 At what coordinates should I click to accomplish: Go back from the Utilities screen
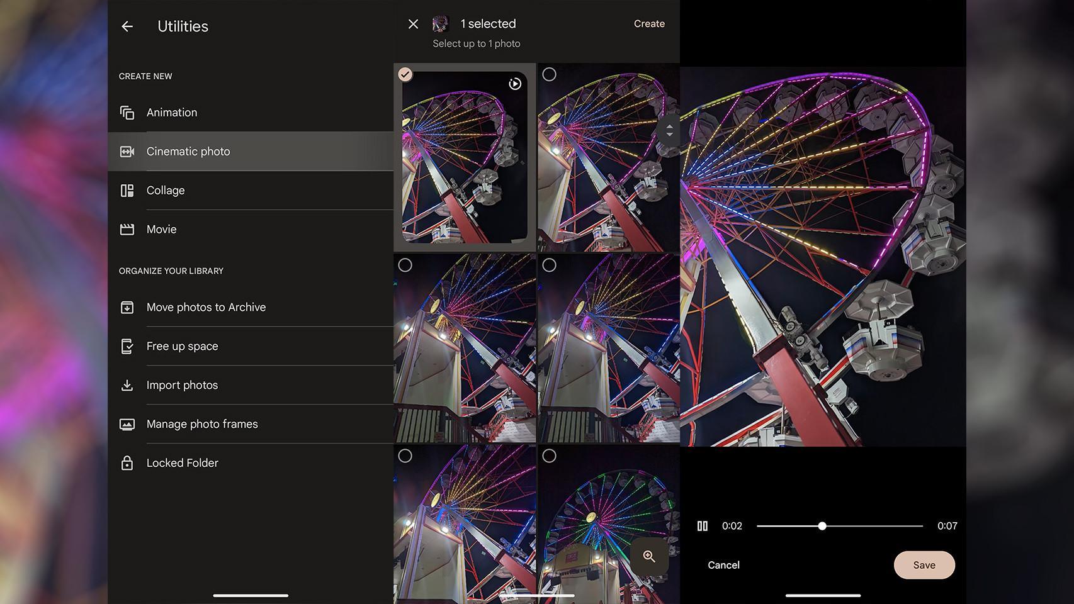click(x=127, y=26)
